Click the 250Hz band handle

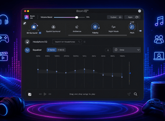(x=66, y=73)
